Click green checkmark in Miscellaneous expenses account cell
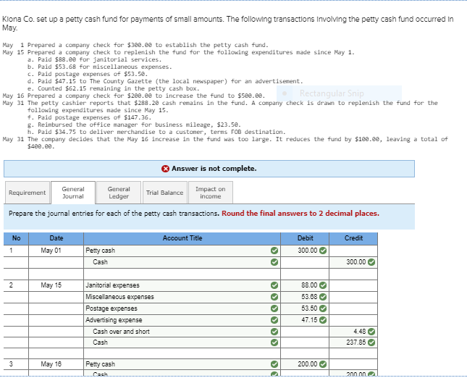Screen dimensions: 467x378 click(x=274, y=297)
